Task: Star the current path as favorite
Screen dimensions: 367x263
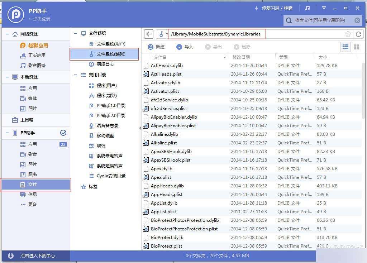Action: [x=348, y=34]
